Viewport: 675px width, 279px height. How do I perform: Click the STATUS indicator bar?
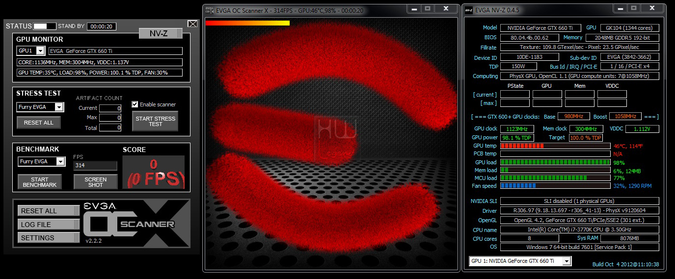coord(45,26)
